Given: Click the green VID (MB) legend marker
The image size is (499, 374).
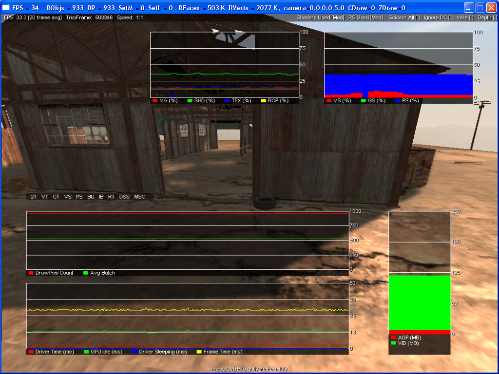Looking at the screenshot, I should 393,343.
